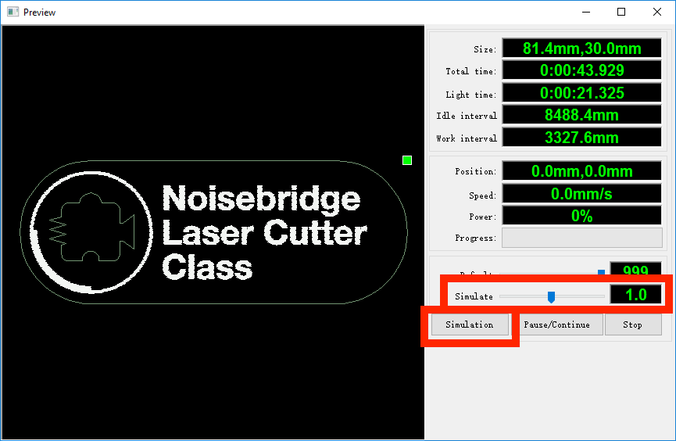Click the Total time readout
Screen dimensions: 676x441
click(x=581, y=70)
